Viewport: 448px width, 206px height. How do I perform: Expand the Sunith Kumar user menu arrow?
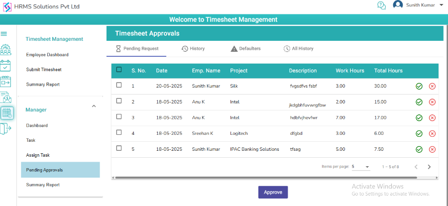441,5
